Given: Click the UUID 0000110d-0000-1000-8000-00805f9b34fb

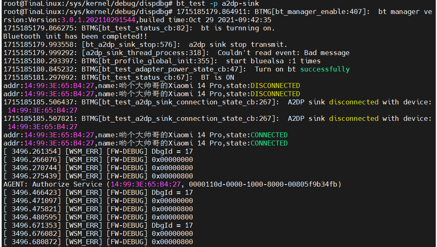Looking at the screenshot, I should [x=263, y=184].
